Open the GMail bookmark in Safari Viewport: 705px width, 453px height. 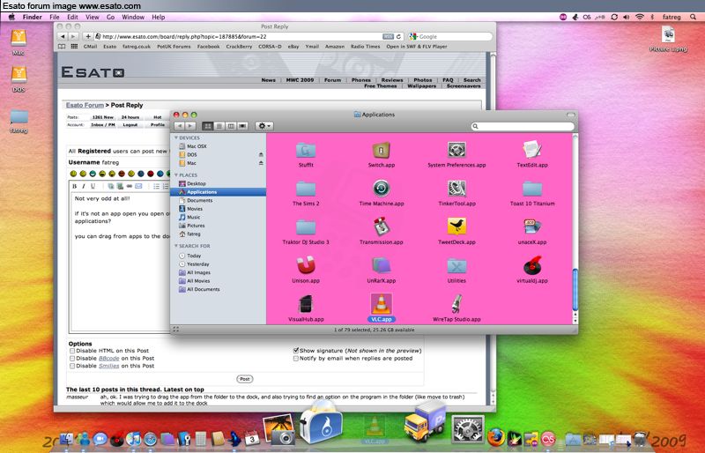90,47
